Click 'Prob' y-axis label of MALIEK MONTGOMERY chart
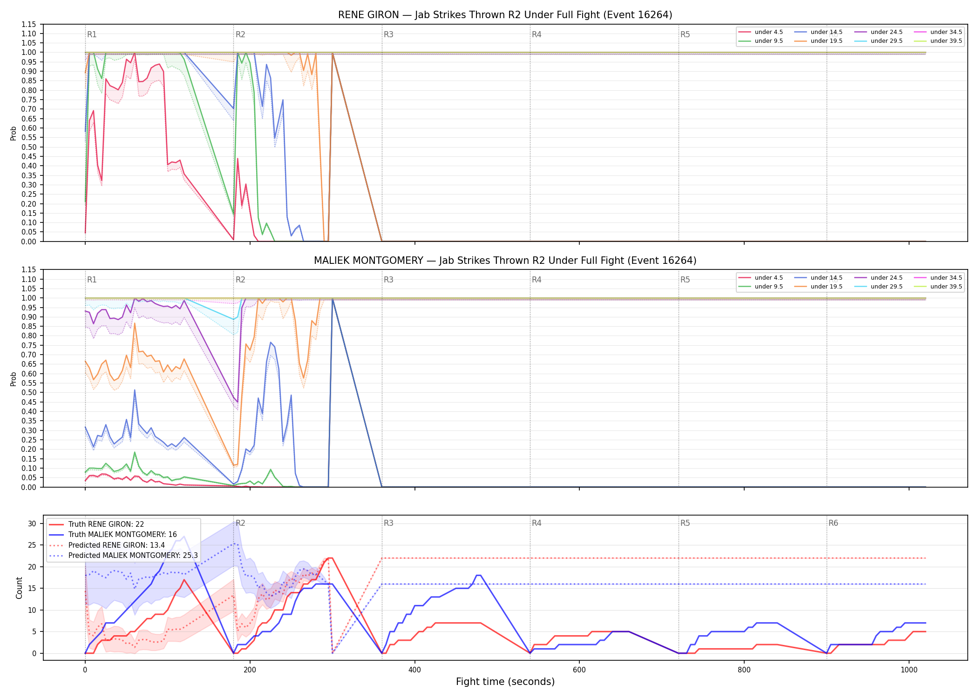 pyautogui.click(x=14, y=379)
